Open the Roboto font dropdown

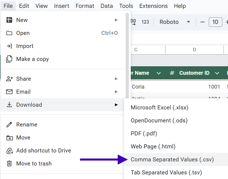point(175,22)
